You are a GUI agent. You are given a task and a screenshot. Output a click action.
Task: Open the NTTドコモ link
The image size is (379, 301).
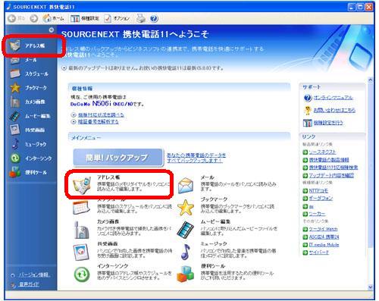[x=318, y=190]
